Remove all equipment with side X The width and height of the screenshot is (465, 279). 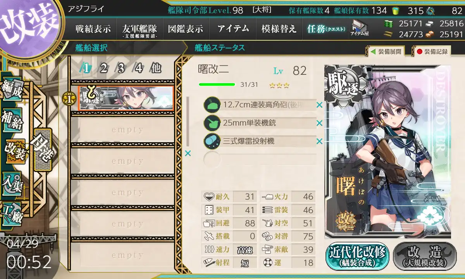click(188, 153)
